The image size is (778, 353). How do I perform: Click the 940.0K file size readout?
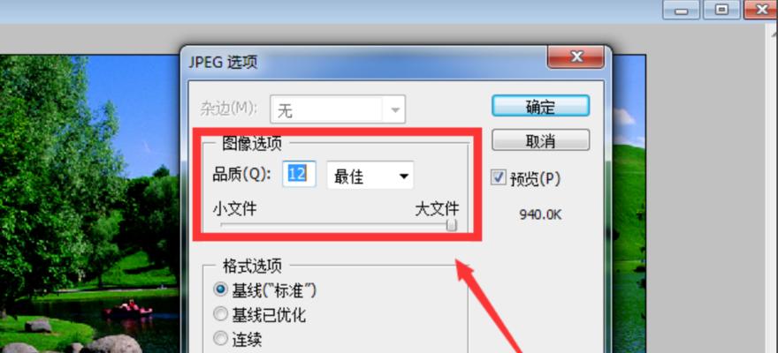pos(540,214)
